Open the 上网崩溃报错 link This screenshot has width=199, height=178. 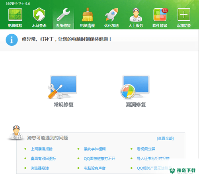pyautogui.click(x=42, y=149)
